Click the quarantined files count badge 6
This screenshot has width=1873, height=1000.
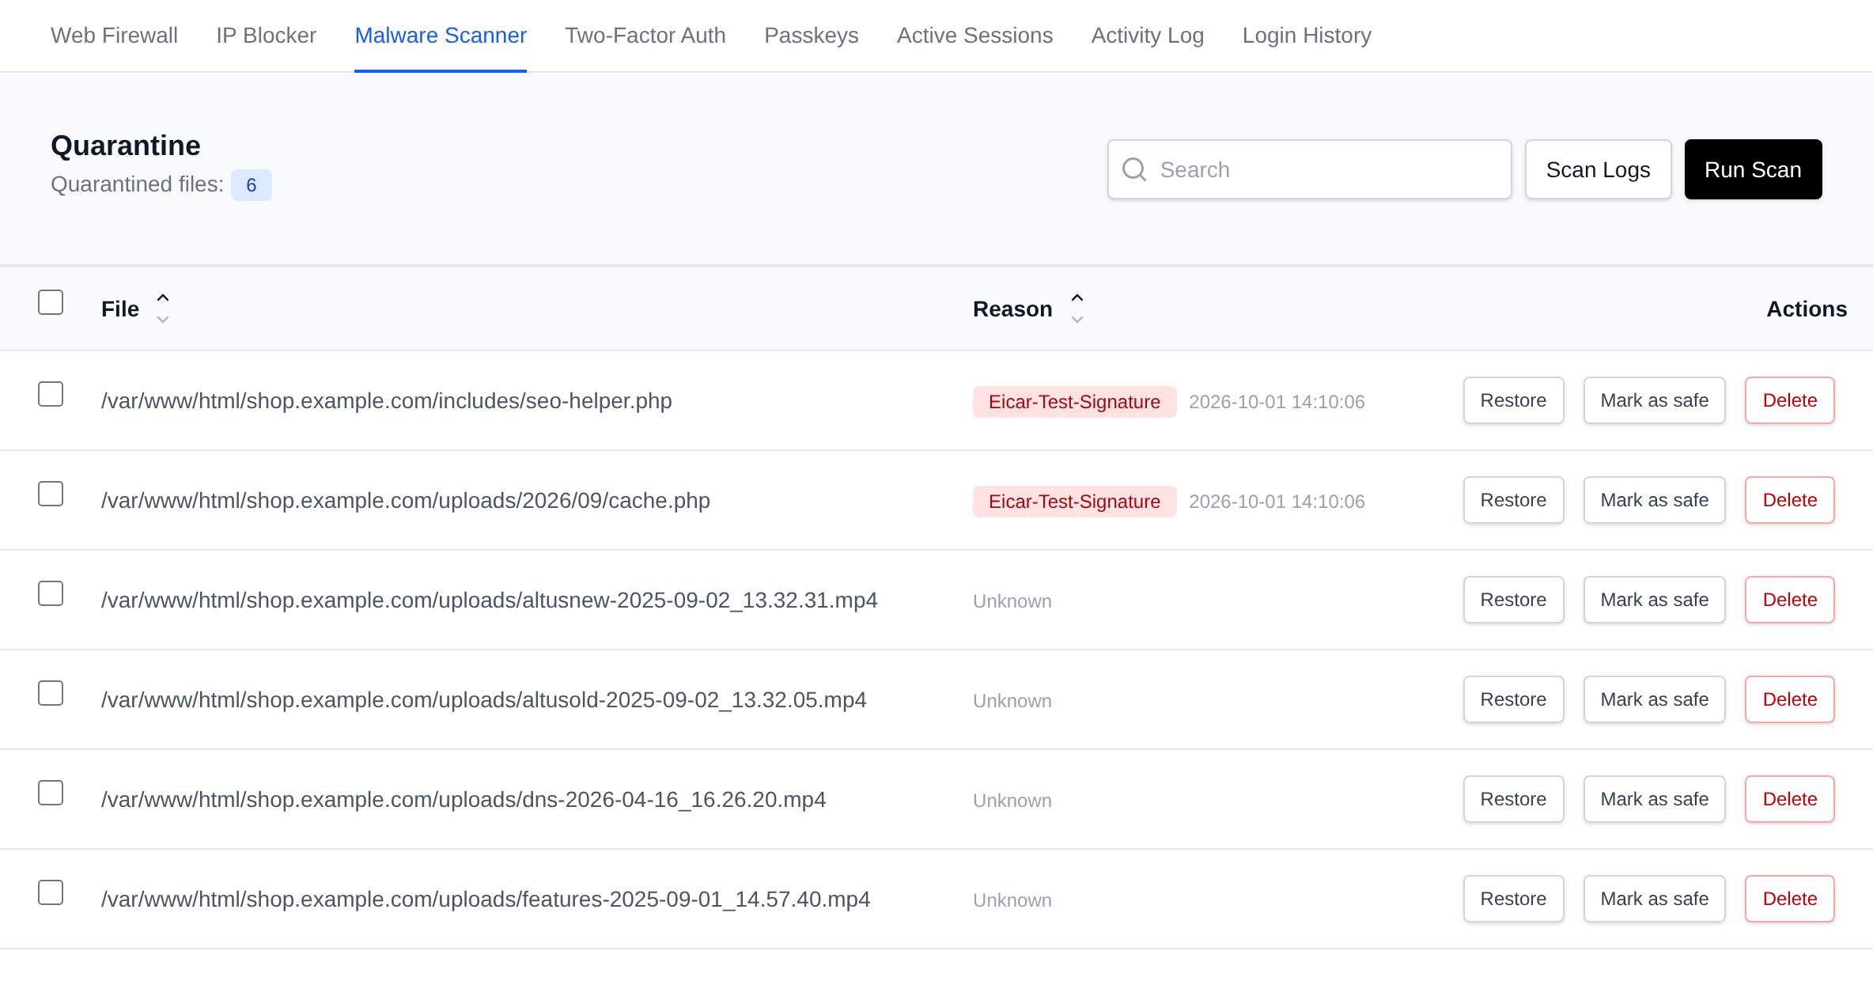click(x=252, y=185)
